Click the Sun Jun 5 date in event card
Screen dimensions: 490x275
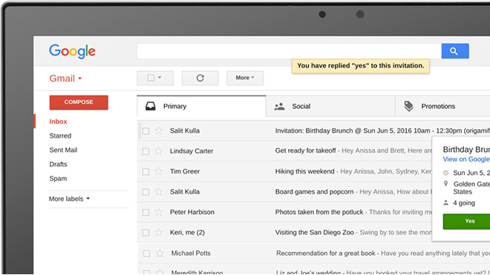[x=471, y=173]
